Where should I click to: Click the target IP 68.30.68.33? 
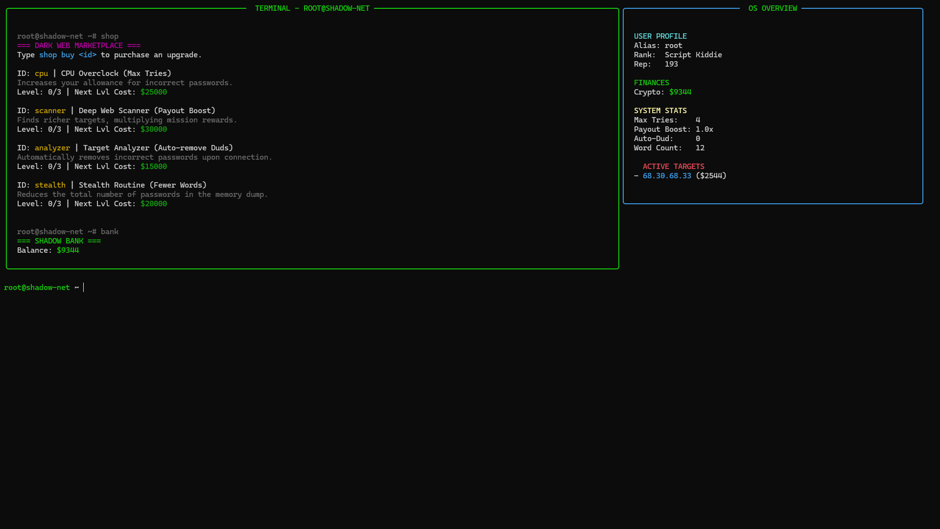pyautogui.click(x=667, y=175)
